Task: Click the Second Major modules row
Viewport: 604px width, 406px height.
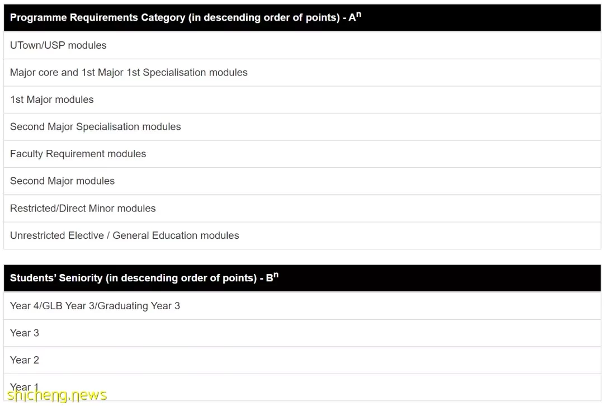Action: [x=302, y=181]
